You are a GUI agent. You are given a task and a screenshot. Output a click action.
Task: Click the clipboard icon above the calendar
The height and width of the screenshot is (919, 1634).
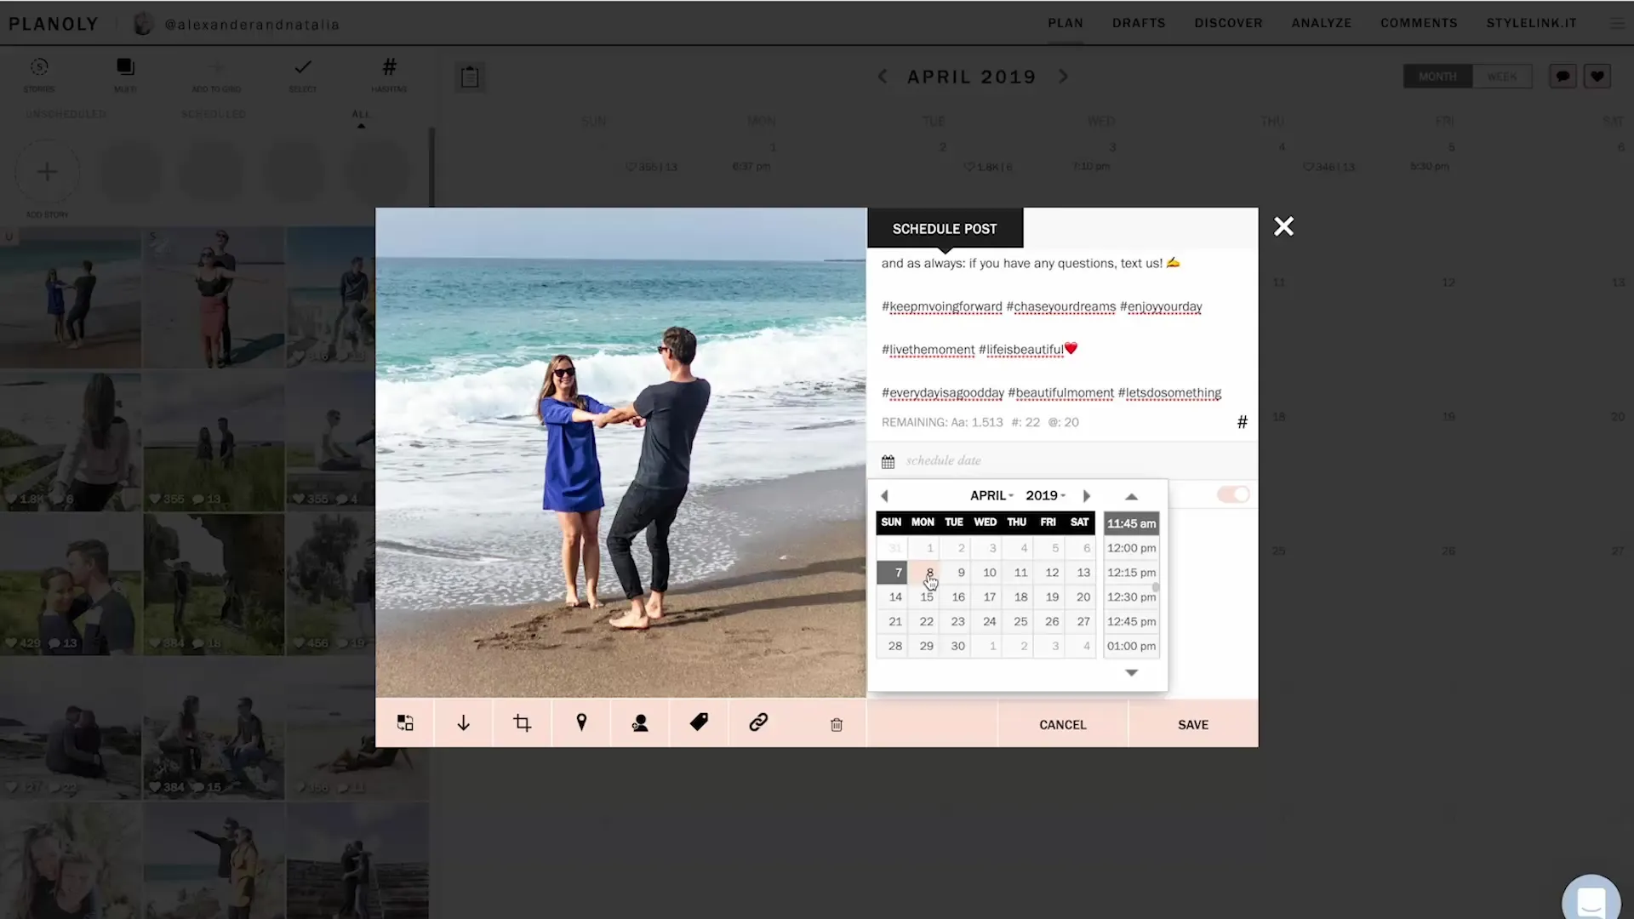pyautogui.click(x=470, y=77)
